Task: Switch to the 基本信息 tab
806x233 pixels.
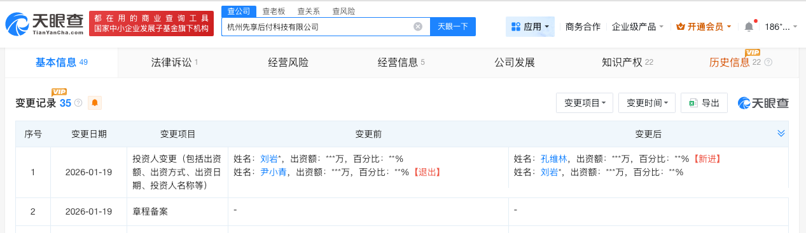Action: coord(62,62)
